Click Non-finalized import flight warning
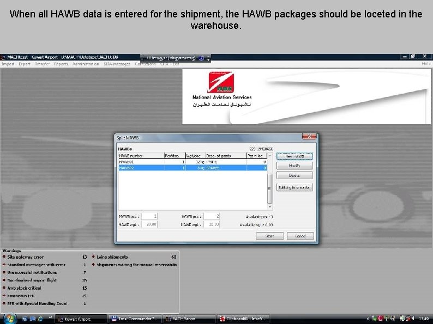Image resolution: width=433 pixels, height=324 pixels. tap(32, 280)
